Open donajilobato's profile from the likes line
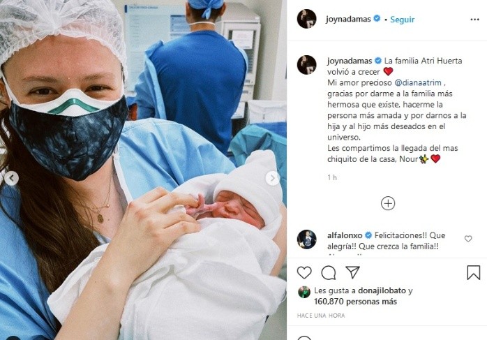 point(382,290)
